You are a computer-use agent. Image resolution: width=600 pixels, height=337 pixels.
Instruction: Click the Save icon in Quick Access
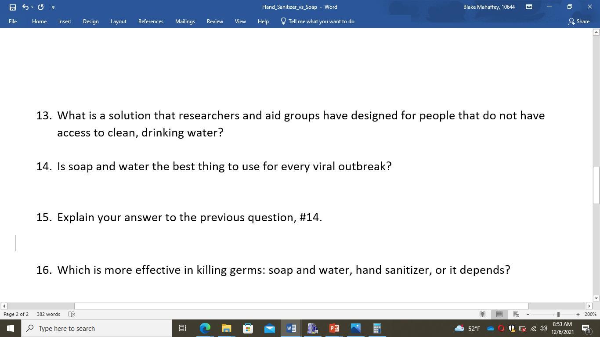[12, 7]
